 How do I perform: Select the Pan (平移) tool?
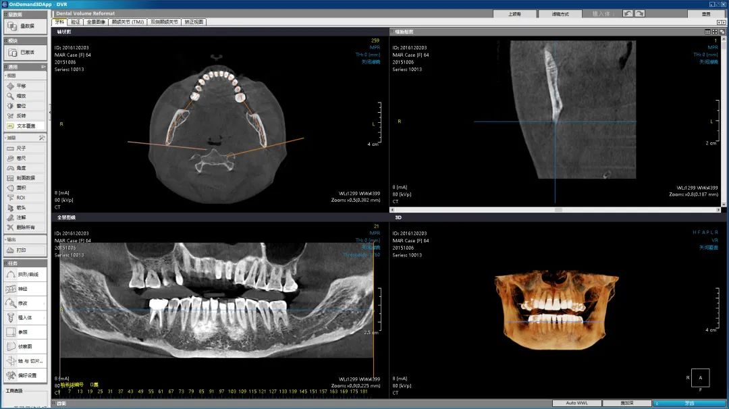(x=25, y=86)
